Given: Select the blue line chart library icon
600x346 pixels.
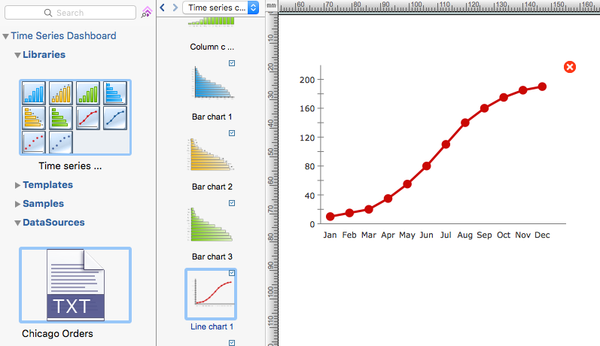Looking at the screenshot, I should point(115,118).
